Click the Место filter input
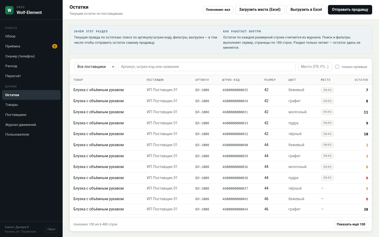The height and width of the screenshot is (237, 379). click(x=315, y=67)
